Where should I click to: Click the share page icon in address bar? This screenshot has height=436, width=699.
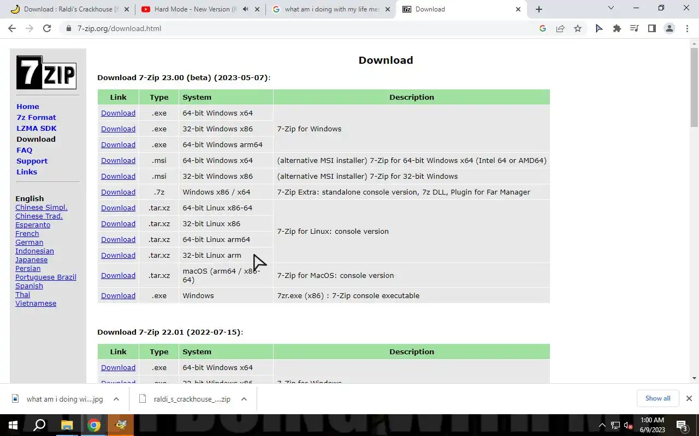click(x=560, y=28)
